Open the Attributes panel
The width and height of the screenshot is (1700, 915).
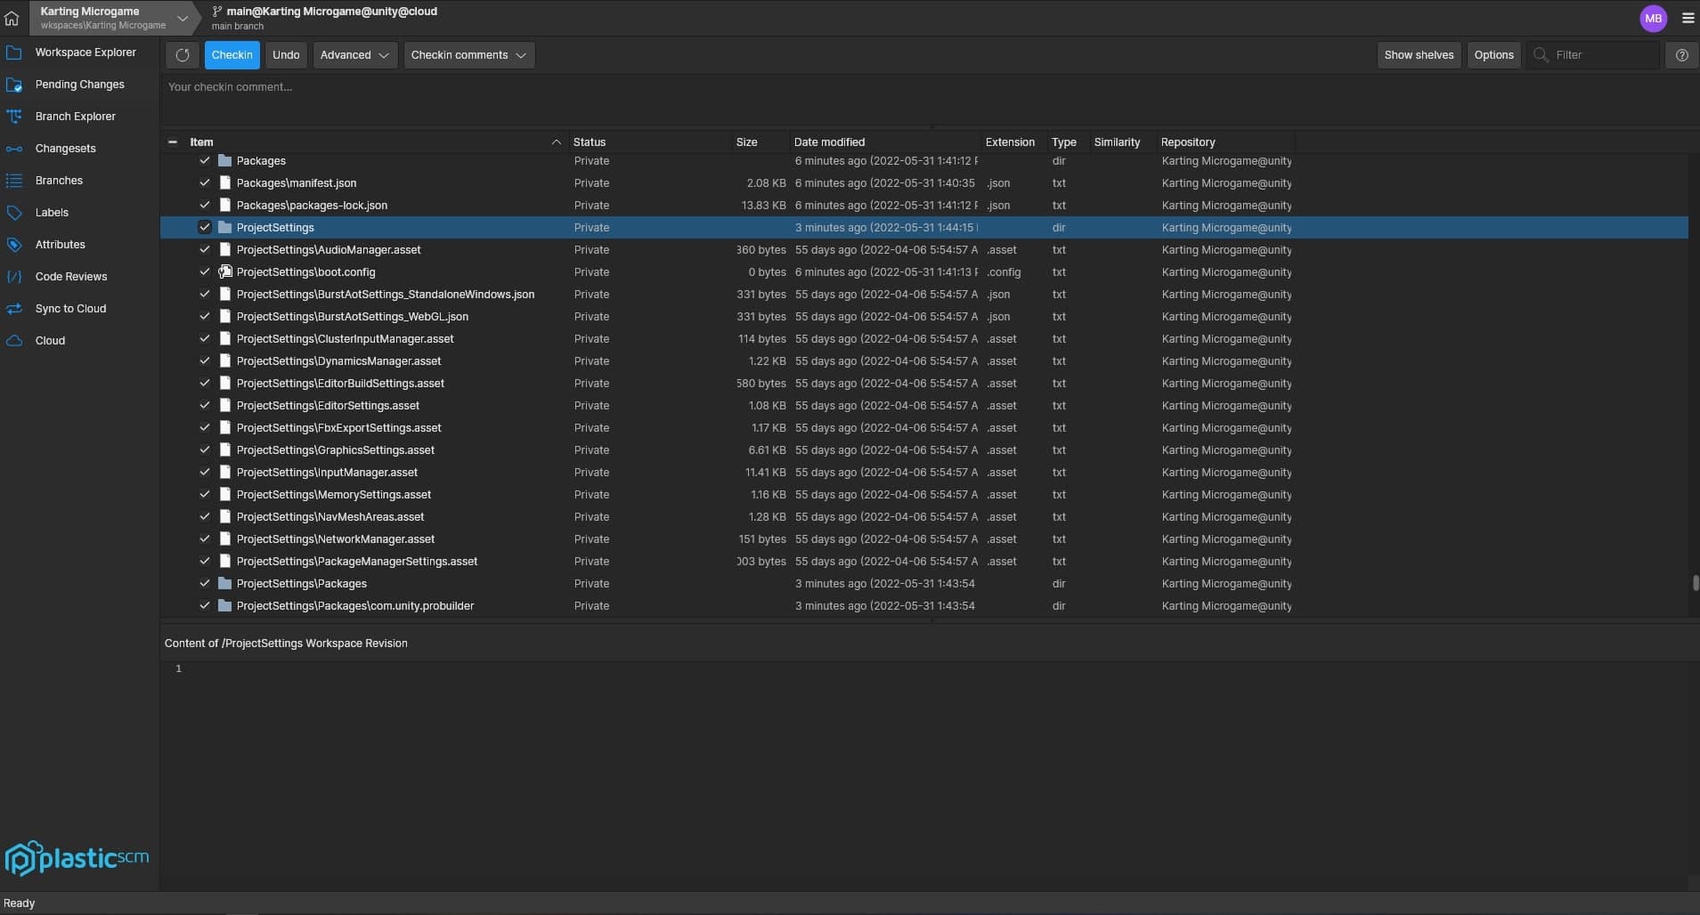pyautogui.click(x=60, y=244)
